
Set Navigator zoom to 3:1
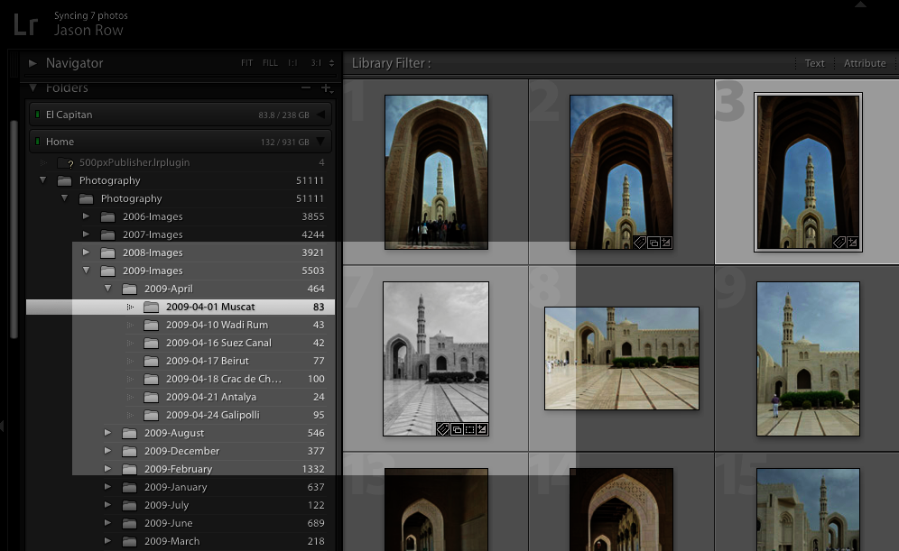pyautogui.click(x=316, y=63)
